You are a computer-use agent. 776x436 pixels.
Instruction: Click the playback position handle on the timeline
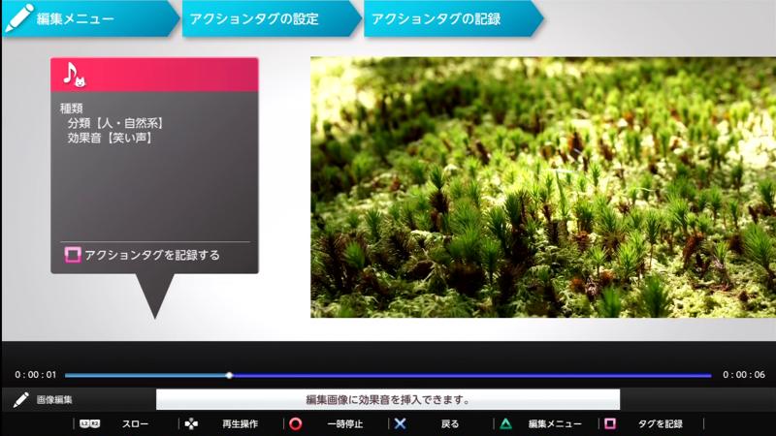229,375
